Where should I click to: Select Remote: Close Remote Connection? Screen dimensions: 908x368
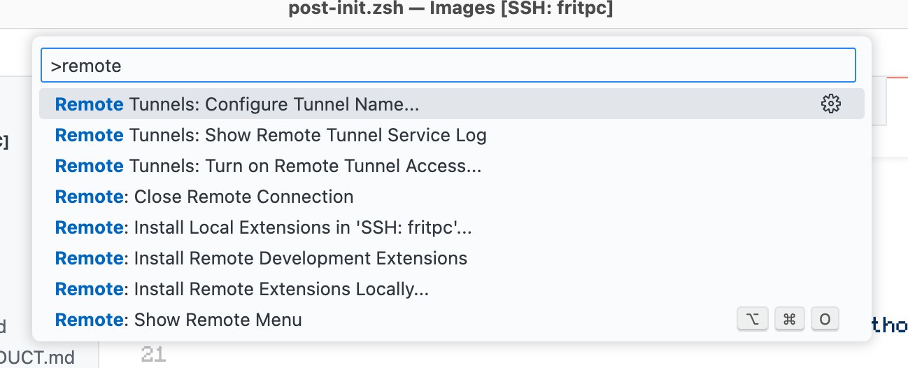(x=204, y=197)
